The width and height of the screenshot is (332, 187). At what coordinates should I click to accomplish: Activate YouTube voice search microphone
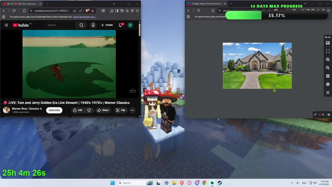(93, 25)
